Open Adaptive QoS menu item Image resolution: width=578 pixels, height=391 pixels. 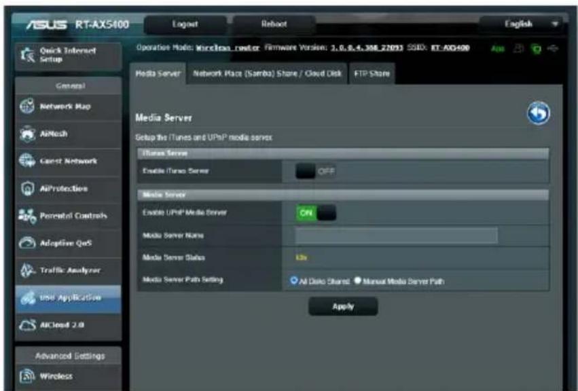tap(69, 243)
